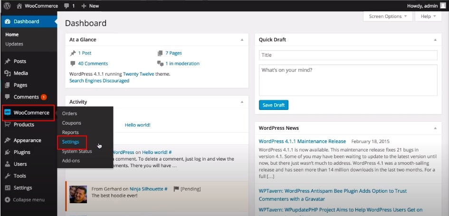Open the 40 Comments link

click(x=93, y=63)
